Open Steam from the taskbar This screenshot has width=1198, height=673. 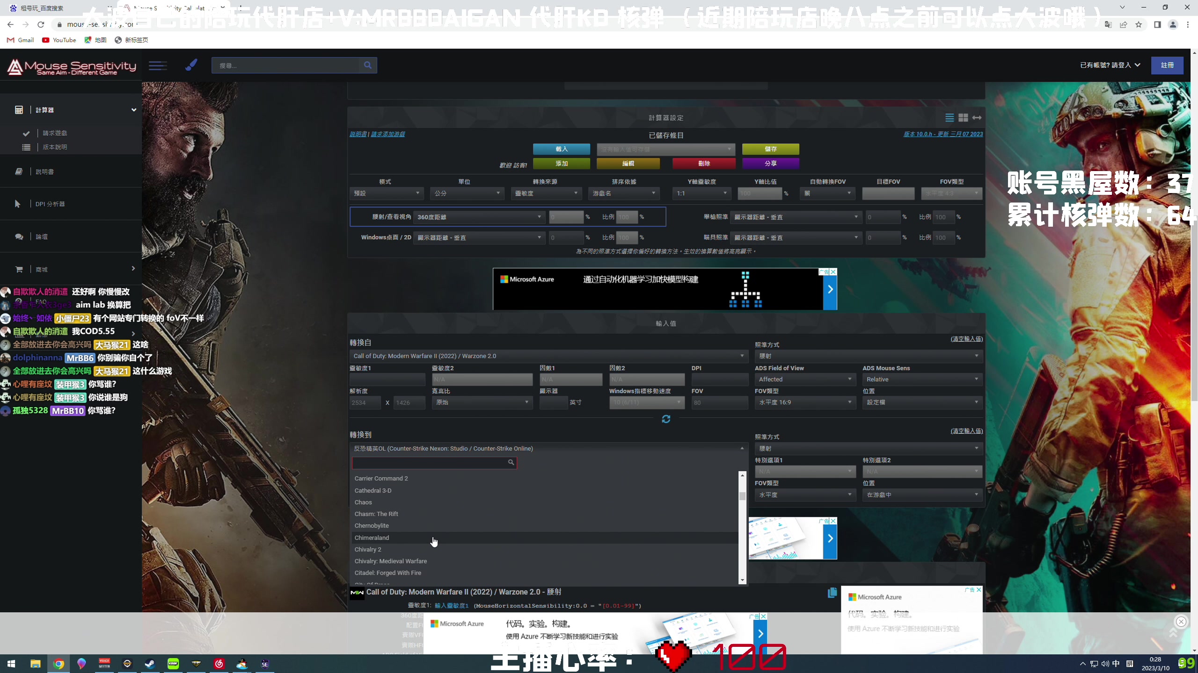tap(150, 664)
